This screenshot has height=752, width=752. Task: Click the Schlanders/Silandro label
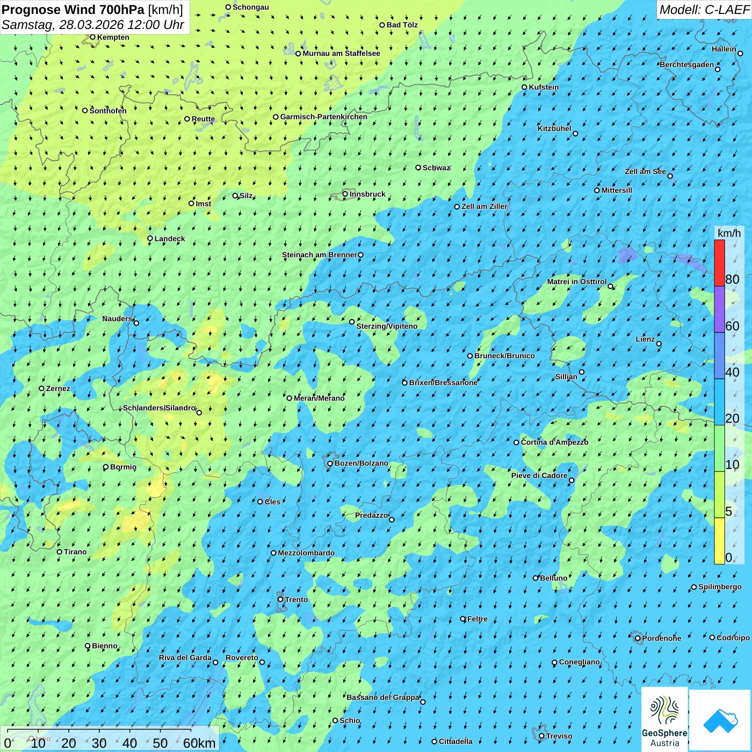160,408
